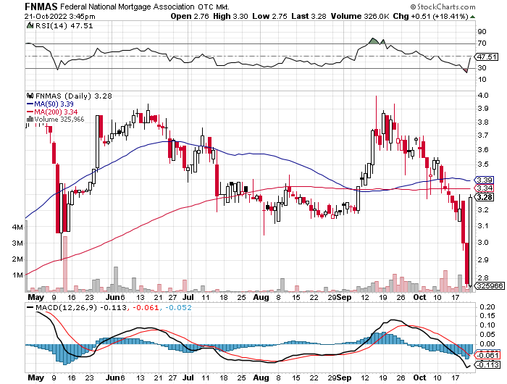The height and width of the screenshot is (384, 507).
Task: Click the May label under the price chart
Action: pos(36,297)
